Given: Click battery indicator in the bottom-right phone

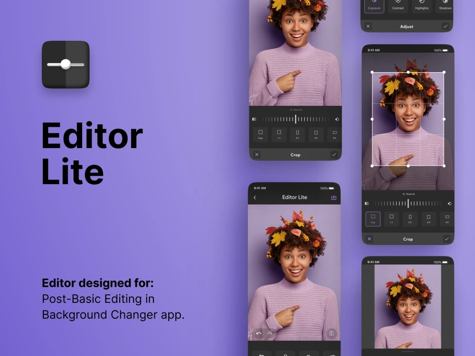Looking at the screenshot, I should (445, 262).
